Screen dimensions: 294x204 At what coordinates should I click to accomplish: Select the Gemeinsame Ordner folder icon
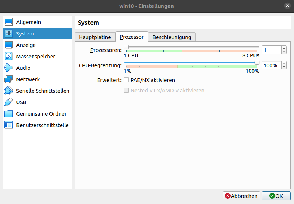(9, 114)
